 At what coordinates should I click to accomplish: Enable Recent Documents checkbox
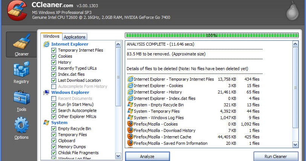(54, 98)
